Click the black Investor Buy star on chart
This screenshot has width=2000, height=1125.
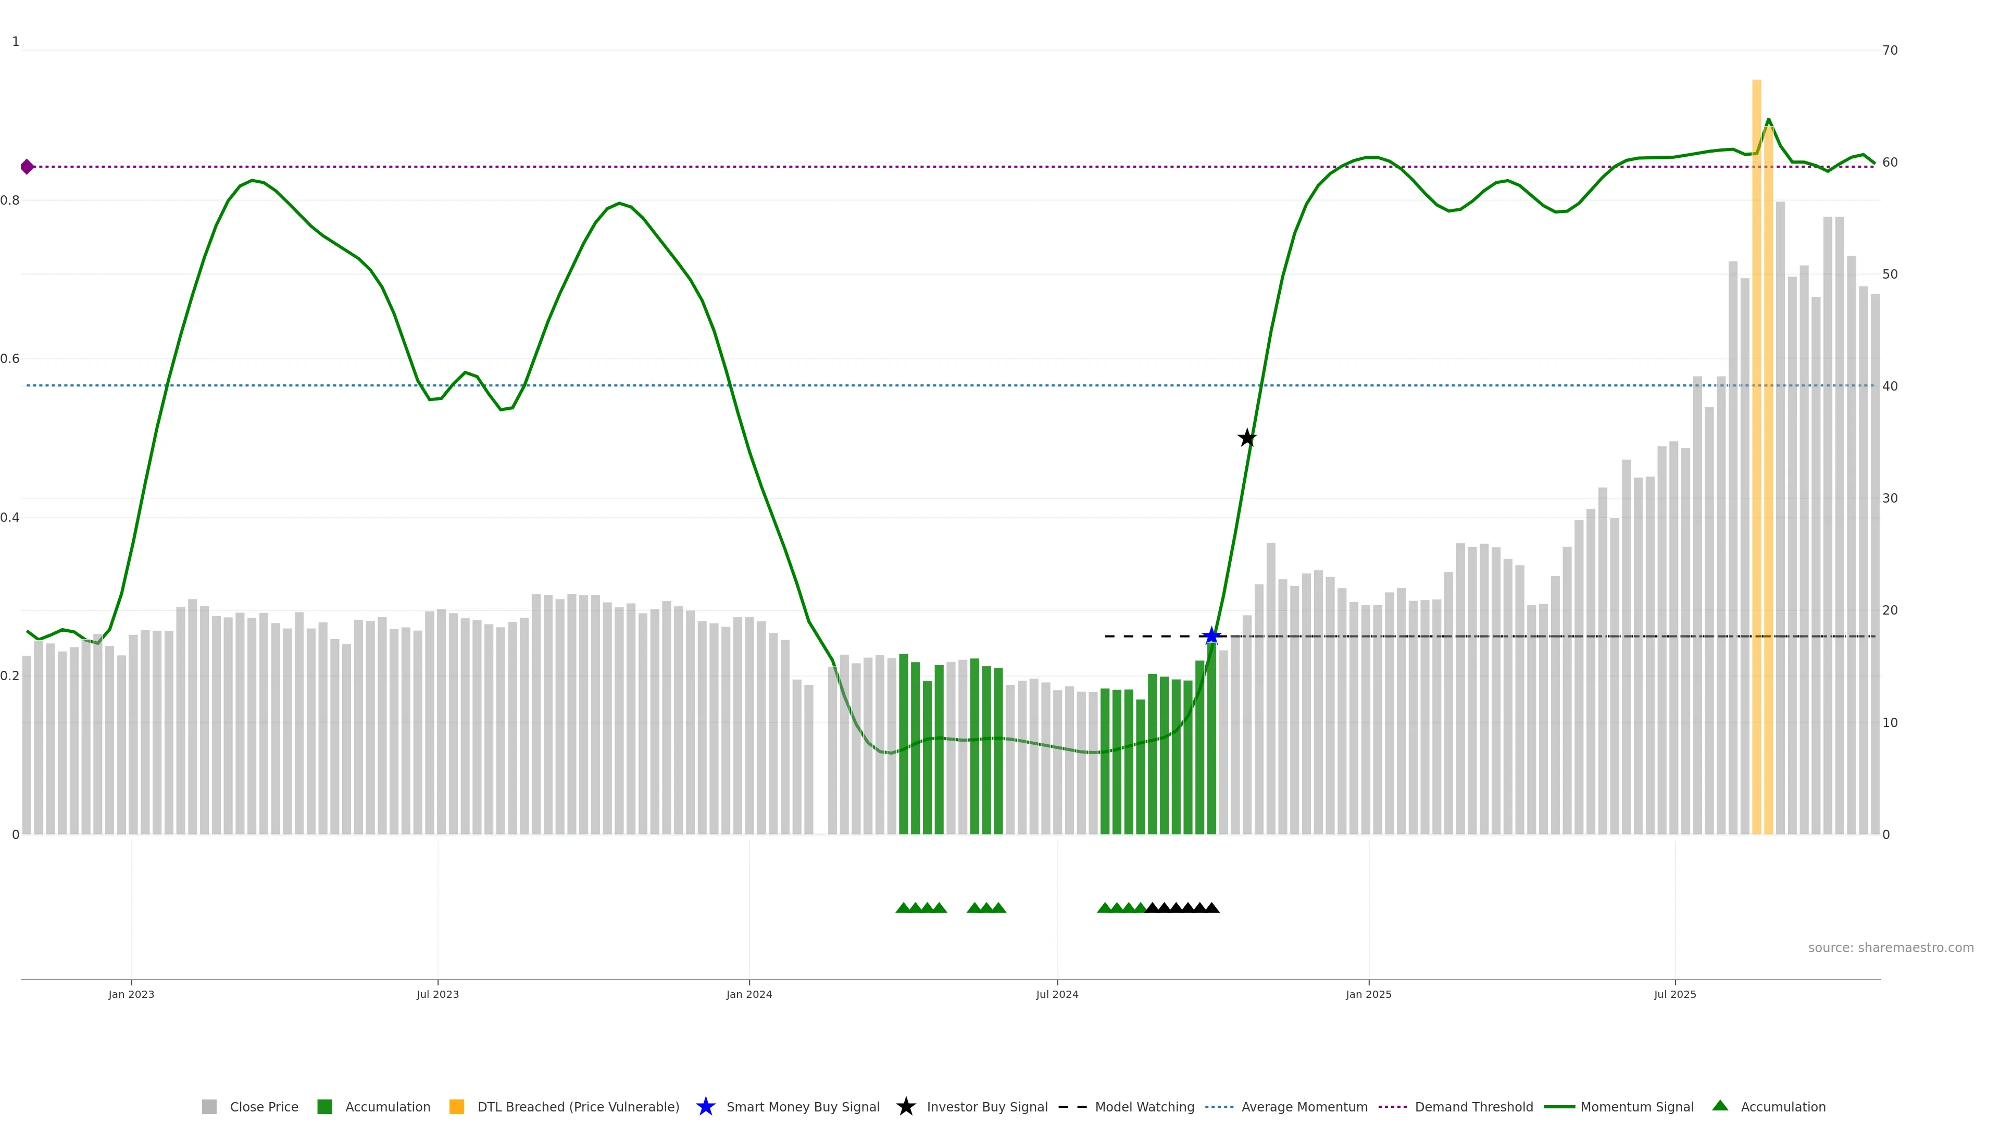(x=1246, y=438)
